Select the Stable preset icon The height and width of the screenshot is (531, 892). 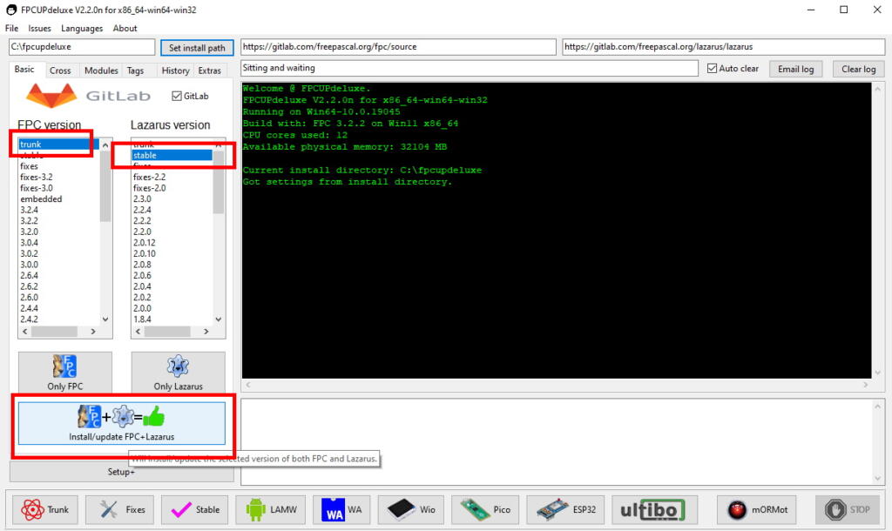tap(193, 509)
